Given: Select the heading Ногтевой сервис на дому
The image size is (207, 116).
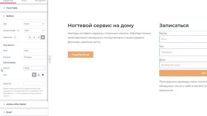Looking at the screenshot, I should tap(101, 25).
